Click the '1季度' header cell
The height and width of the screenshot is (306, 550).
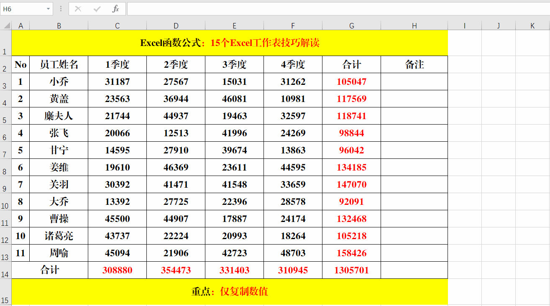pyautogui.click(x=118, y=65)
